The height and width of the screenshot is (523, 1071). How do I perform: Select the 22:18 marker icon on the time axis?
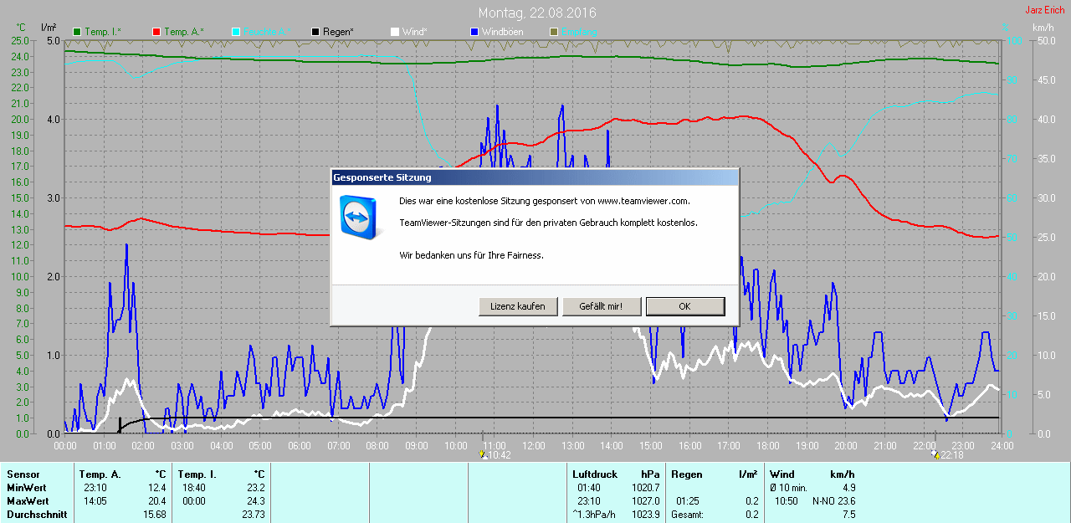pos(935,454)
